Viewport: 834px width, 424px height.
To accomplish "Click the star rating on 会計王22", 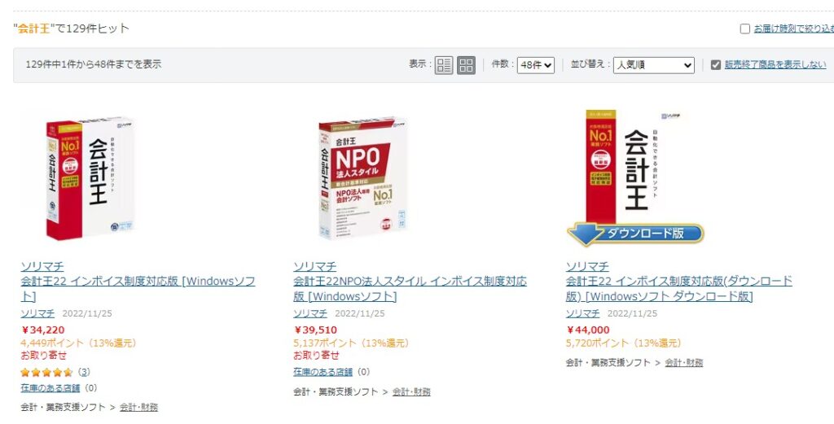I will [47, 372].
